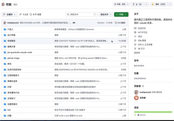Expand the fork options dropdown arrow

point(146,4)
